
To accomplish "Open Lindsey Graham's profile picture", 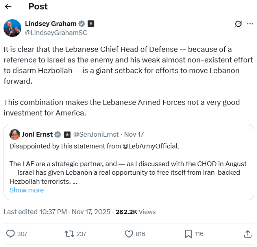I will (x=12, y=28).
